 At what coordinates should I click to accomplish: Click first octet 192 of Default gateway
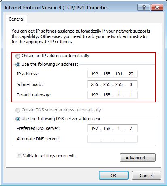95,95
